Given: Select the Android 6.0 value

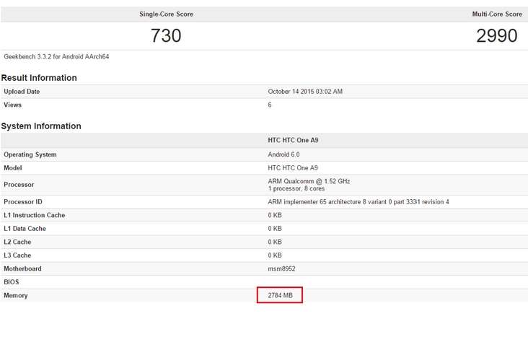Looking at the screenshot, I should [283, 154].
